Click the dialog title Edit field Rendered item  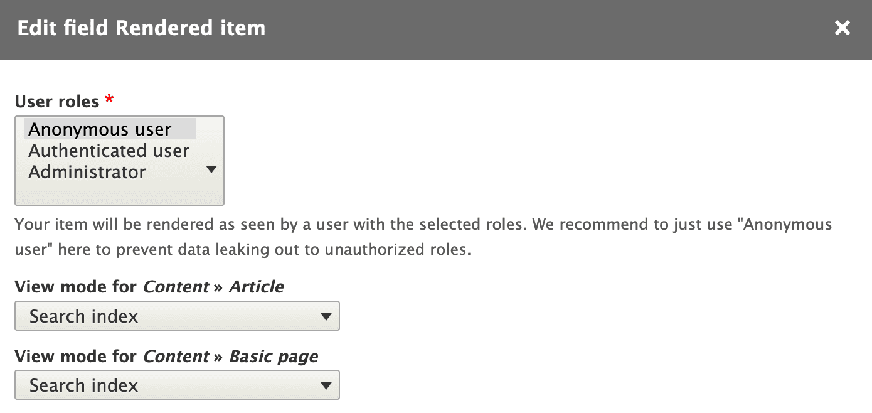click(141, 28)
